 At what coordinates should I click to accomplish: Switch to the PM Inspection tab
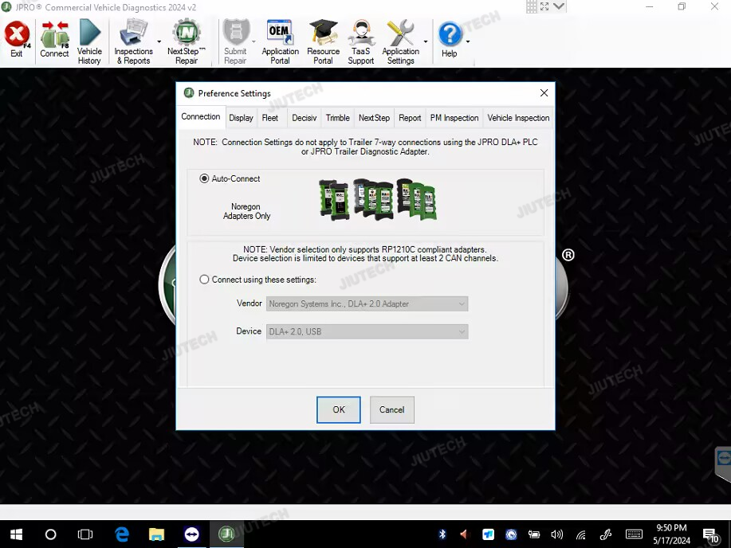point(454,118)
